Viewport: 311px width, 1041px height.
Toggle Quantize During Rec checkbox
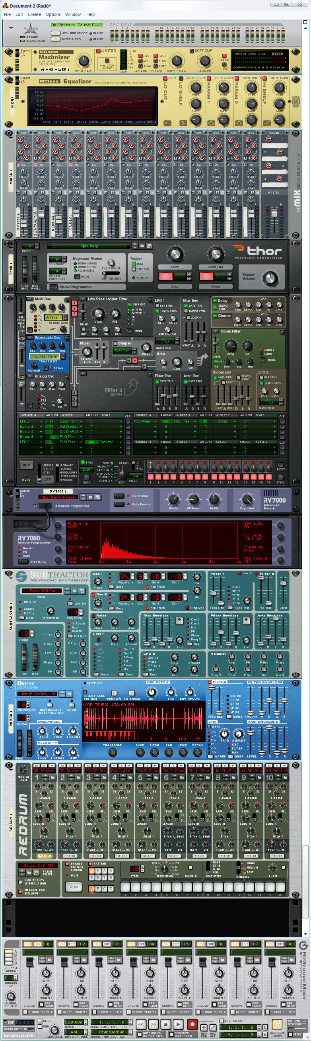pyautogui.click(x=171, y=1034)
